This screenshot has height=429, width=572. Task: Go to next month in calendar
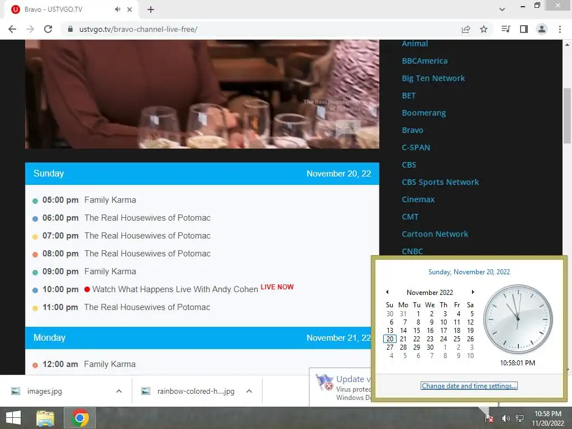pos(473,292)
